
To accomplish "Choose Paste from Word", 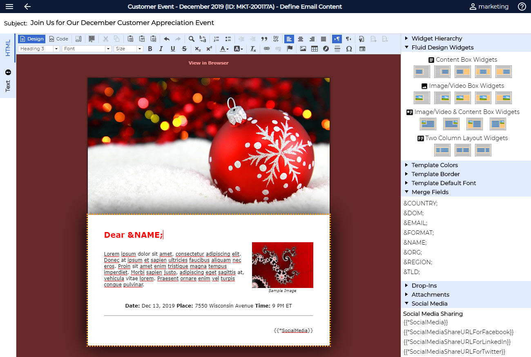I will click(153, 39).
